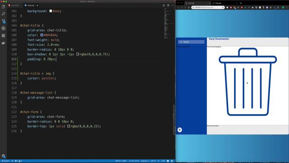Split the editor to the right
The image size is (289, 163).
168,5
